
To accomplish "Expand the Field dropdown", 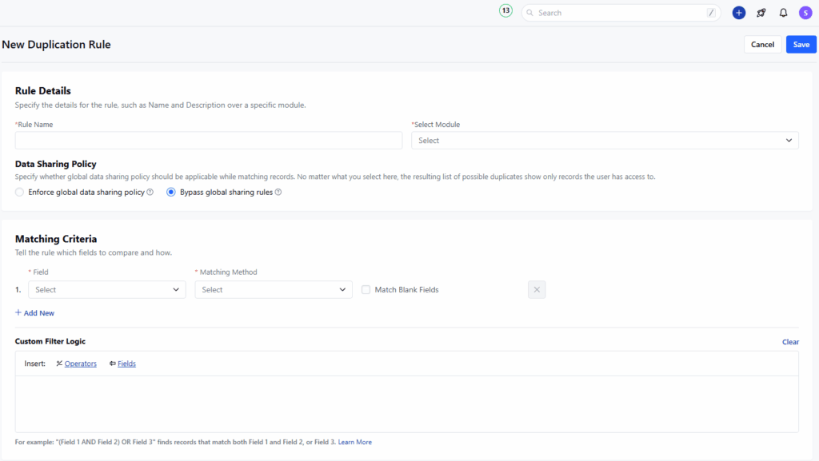I will coord(107,289).
